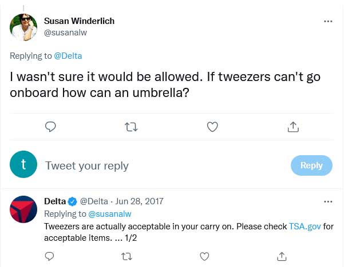This screenshot has height=267, width=348.
Task: Like Susan's tweet about tweezers
Action: (212, 127)
